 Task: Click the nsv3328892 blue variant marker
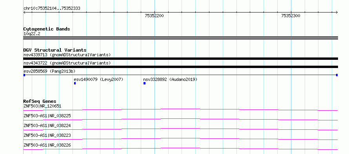click(x=144, y=83)
